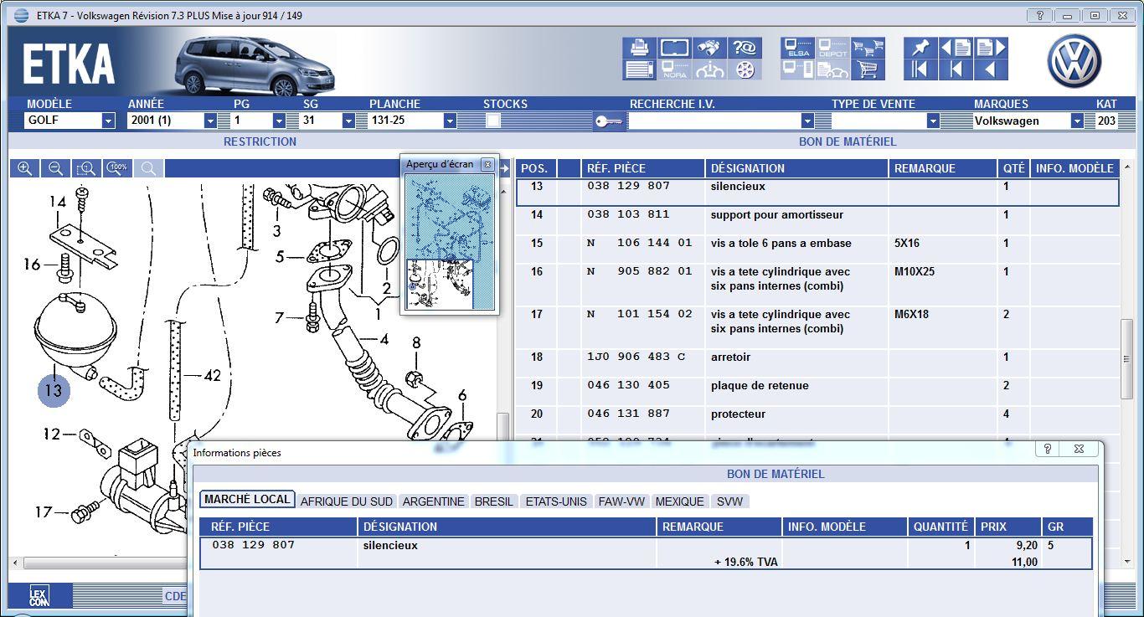This screenshot has height=617, width=1144.
Task: Open search via binoculars icon
Action: [x=709, y=48]
